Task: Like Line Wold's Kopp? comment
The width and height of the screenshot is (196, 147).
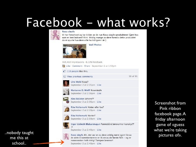Action: coord(99,85)
